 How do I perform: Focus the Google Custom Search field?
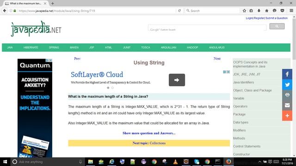click(x=207, y=28)
